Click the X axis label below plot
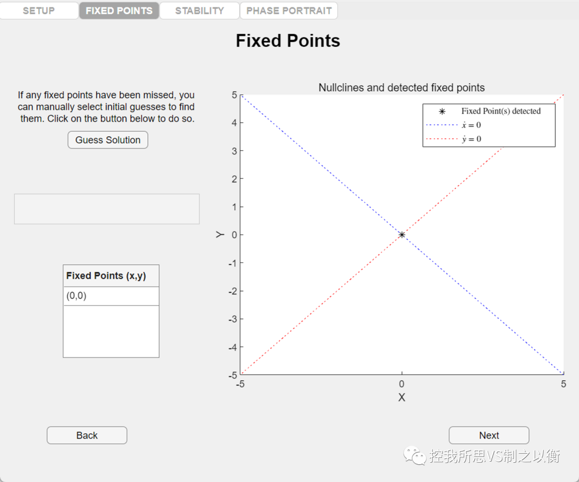 coord(402,397)
